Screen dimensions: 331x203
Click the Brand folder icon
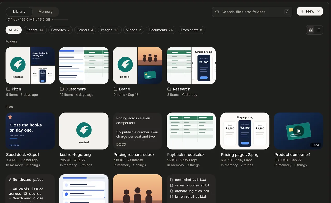tap(116, 89)
